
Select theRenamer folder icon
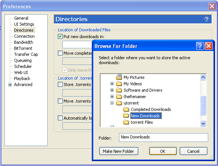(119, 96)
